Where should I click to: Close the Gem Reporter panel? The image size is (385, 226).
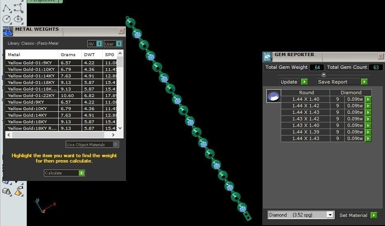pyautogui.click(x=380, y=56)
